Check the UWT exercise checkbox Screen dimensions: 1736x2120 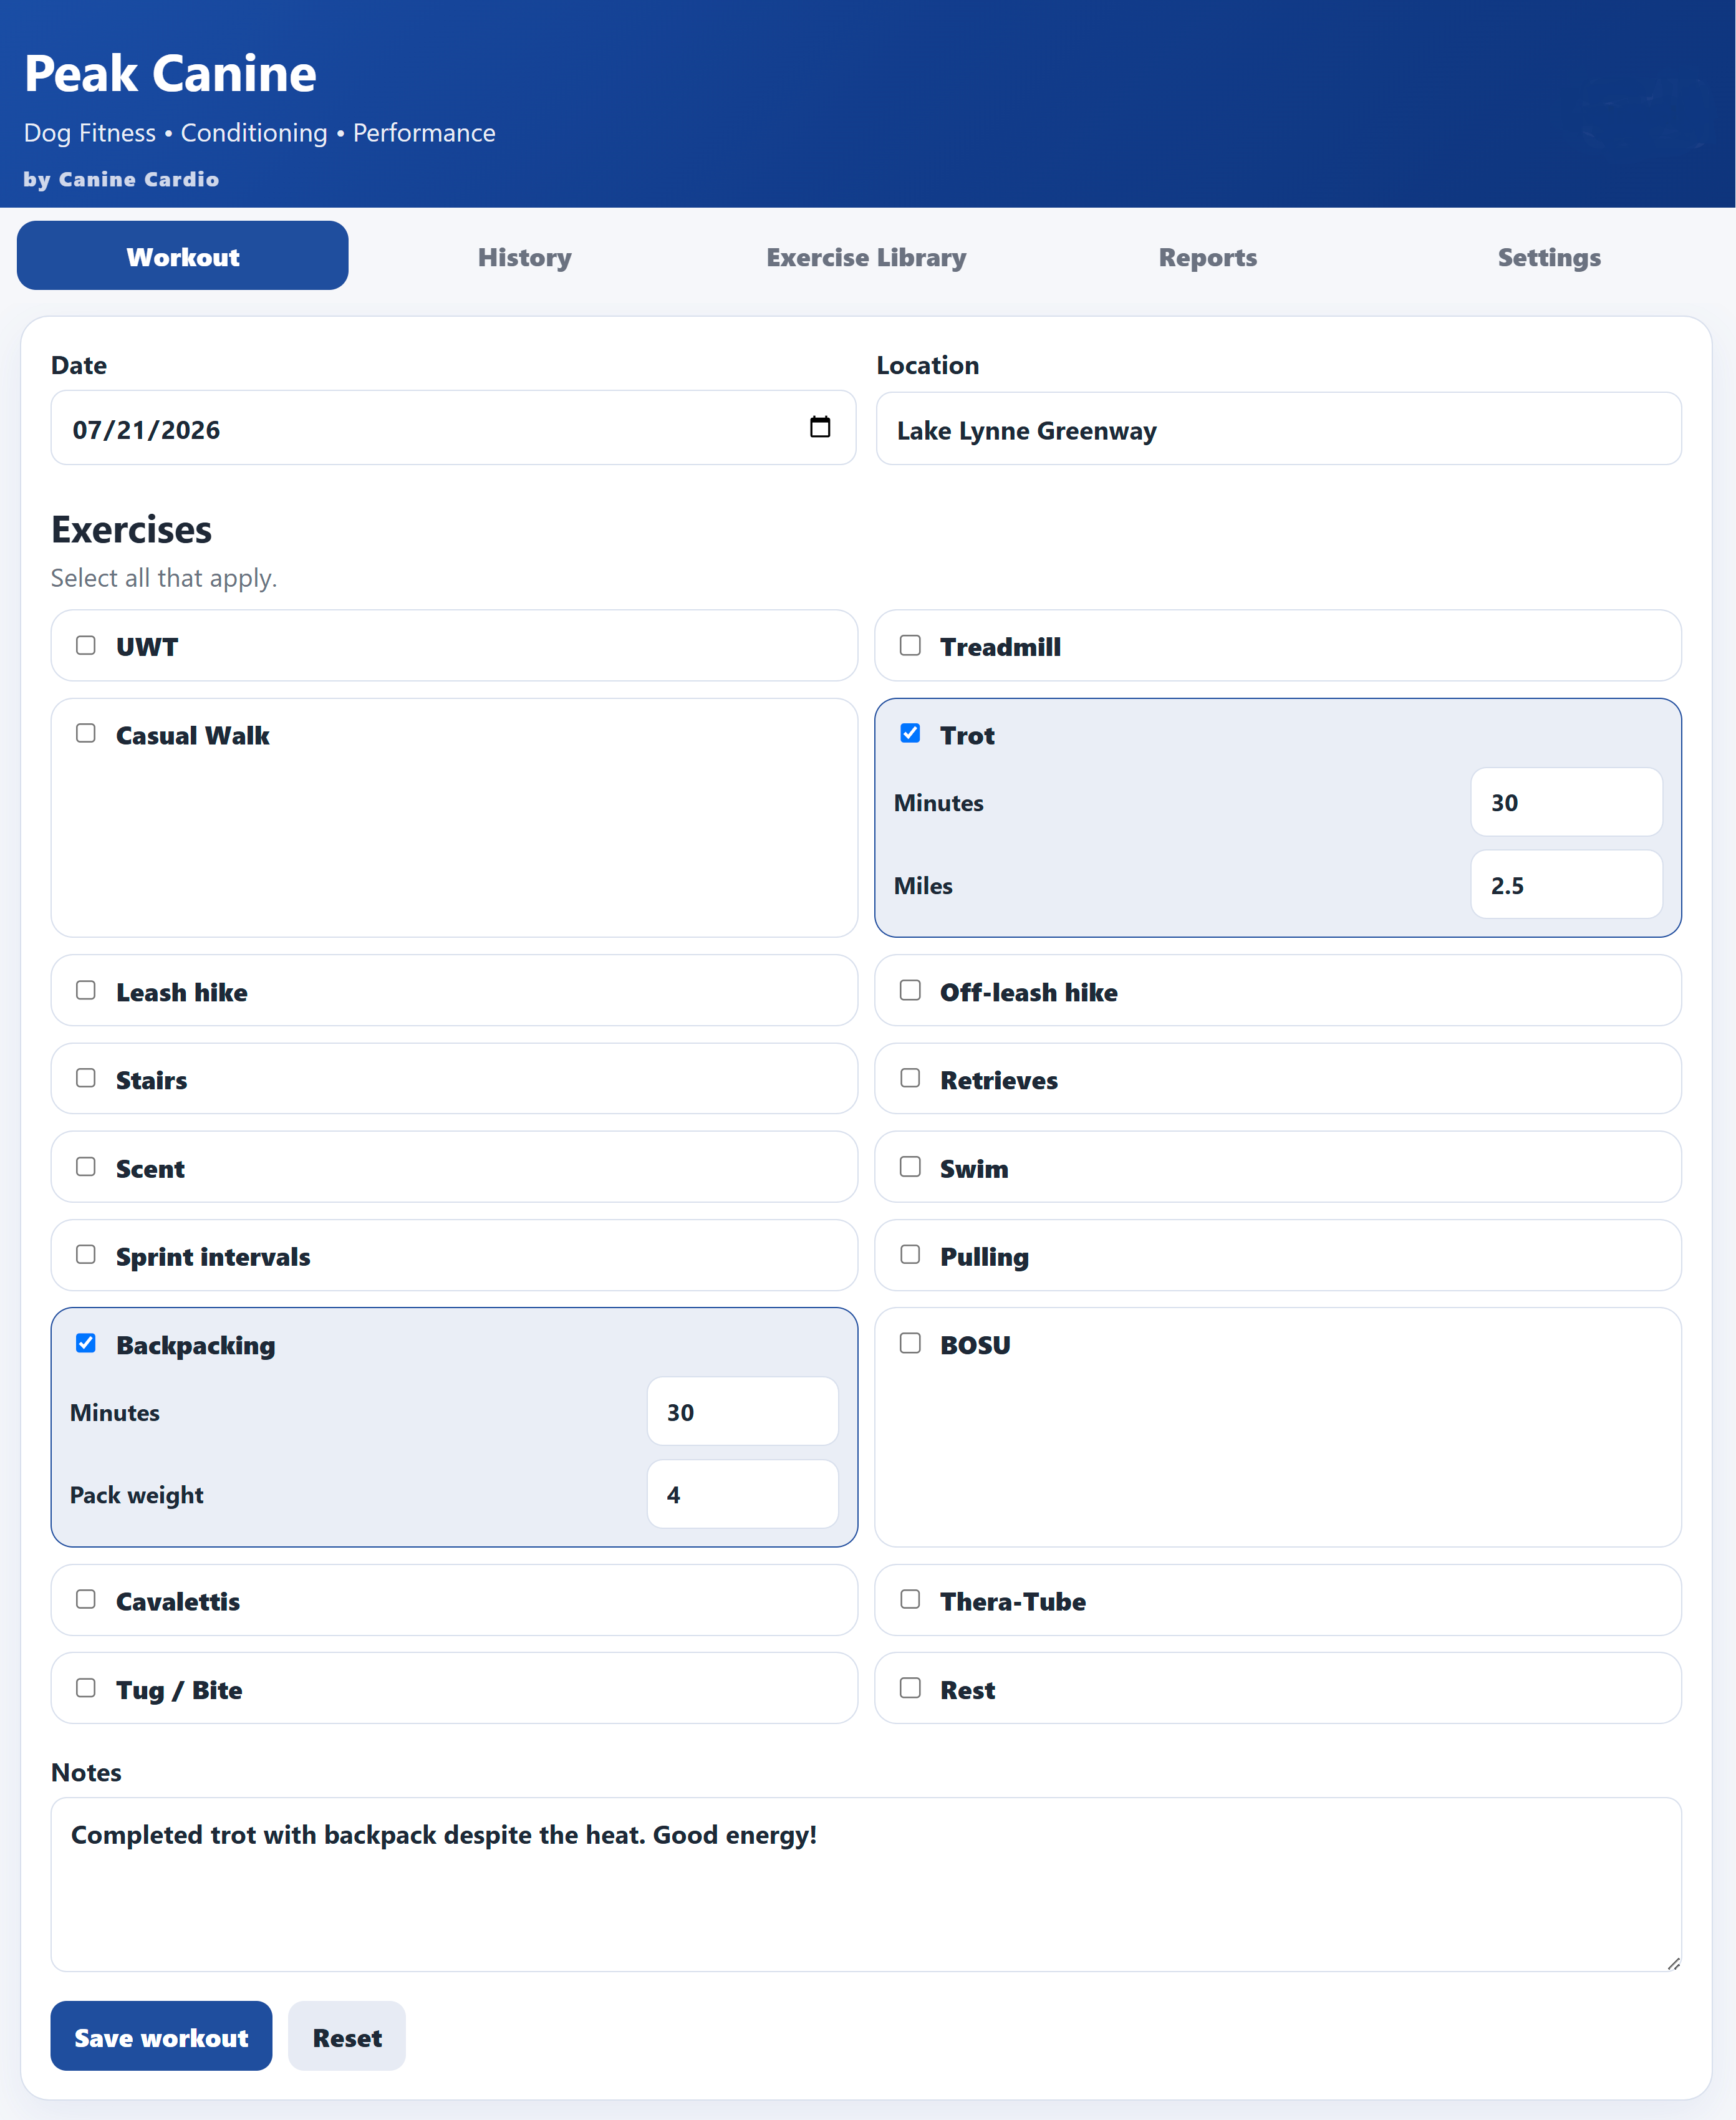pos(86,645)
